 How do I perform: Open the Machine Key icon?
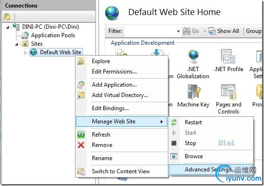[194, 91]
